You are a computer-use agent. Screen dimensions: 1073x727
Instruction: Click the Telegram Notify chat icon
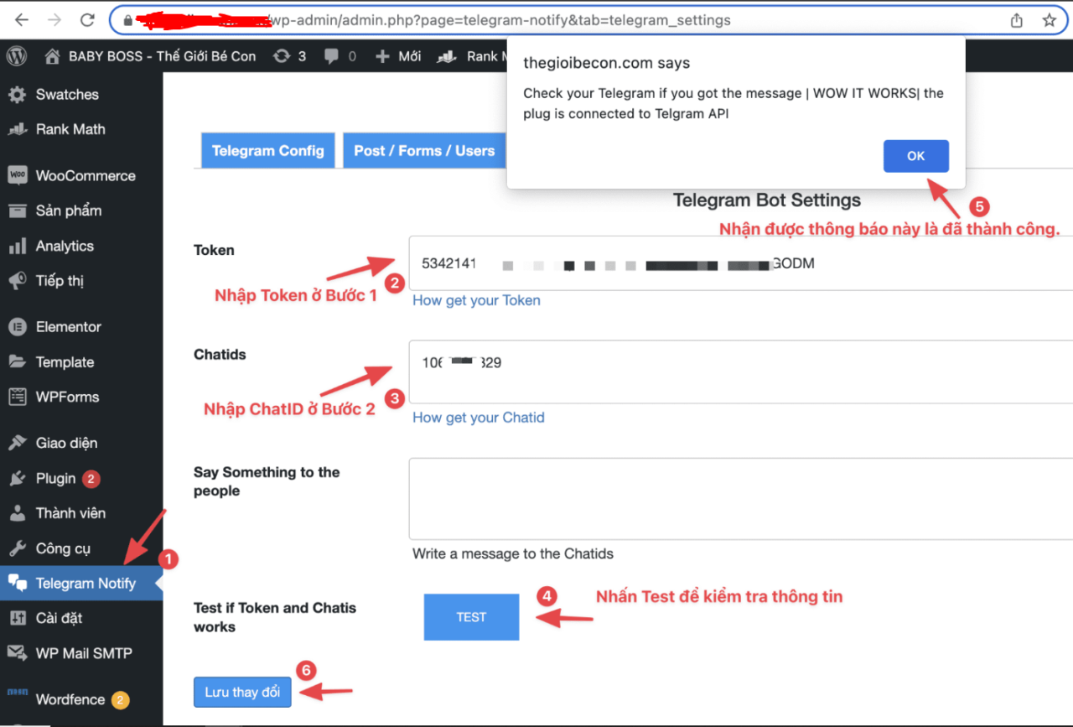(x=17, y=584)
